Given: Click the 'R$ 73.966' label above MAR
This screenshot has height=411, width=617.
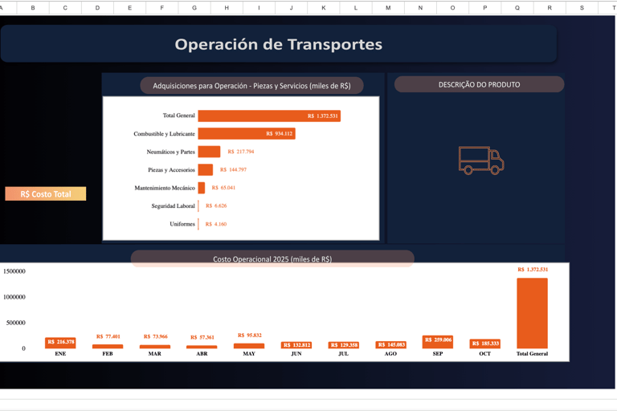Looking at the screenshot, I should (x=155, y=336).
